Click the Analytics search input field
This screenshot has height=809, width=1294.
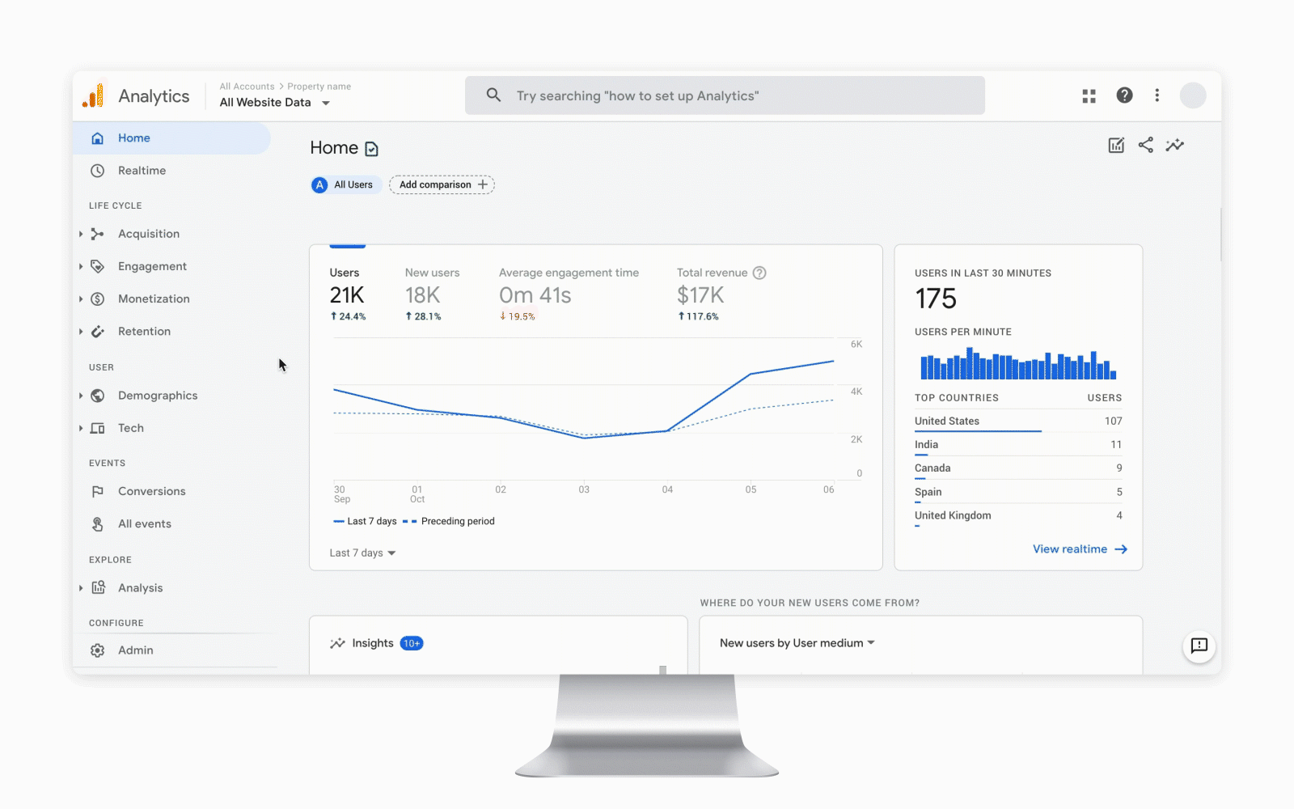click(x=725, y=95)
